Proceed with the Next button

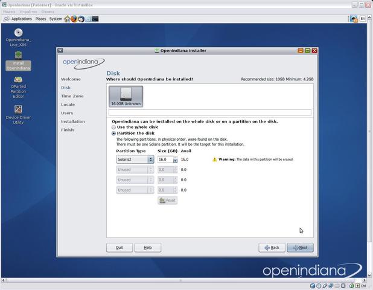click(300, 248)
